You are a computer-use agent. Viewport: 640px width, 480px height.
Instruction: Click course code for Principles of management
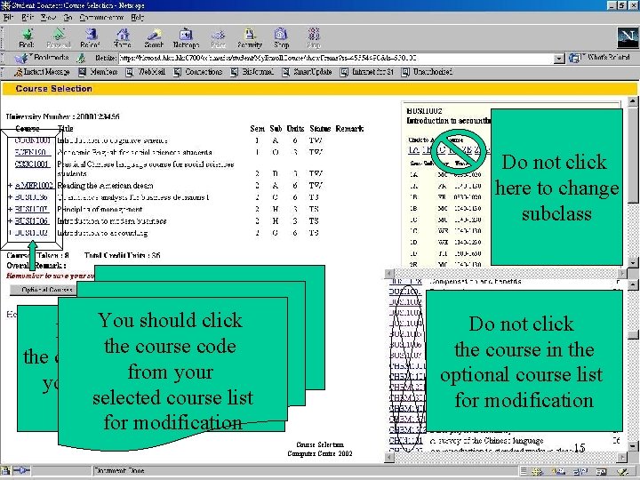(31, 210)
